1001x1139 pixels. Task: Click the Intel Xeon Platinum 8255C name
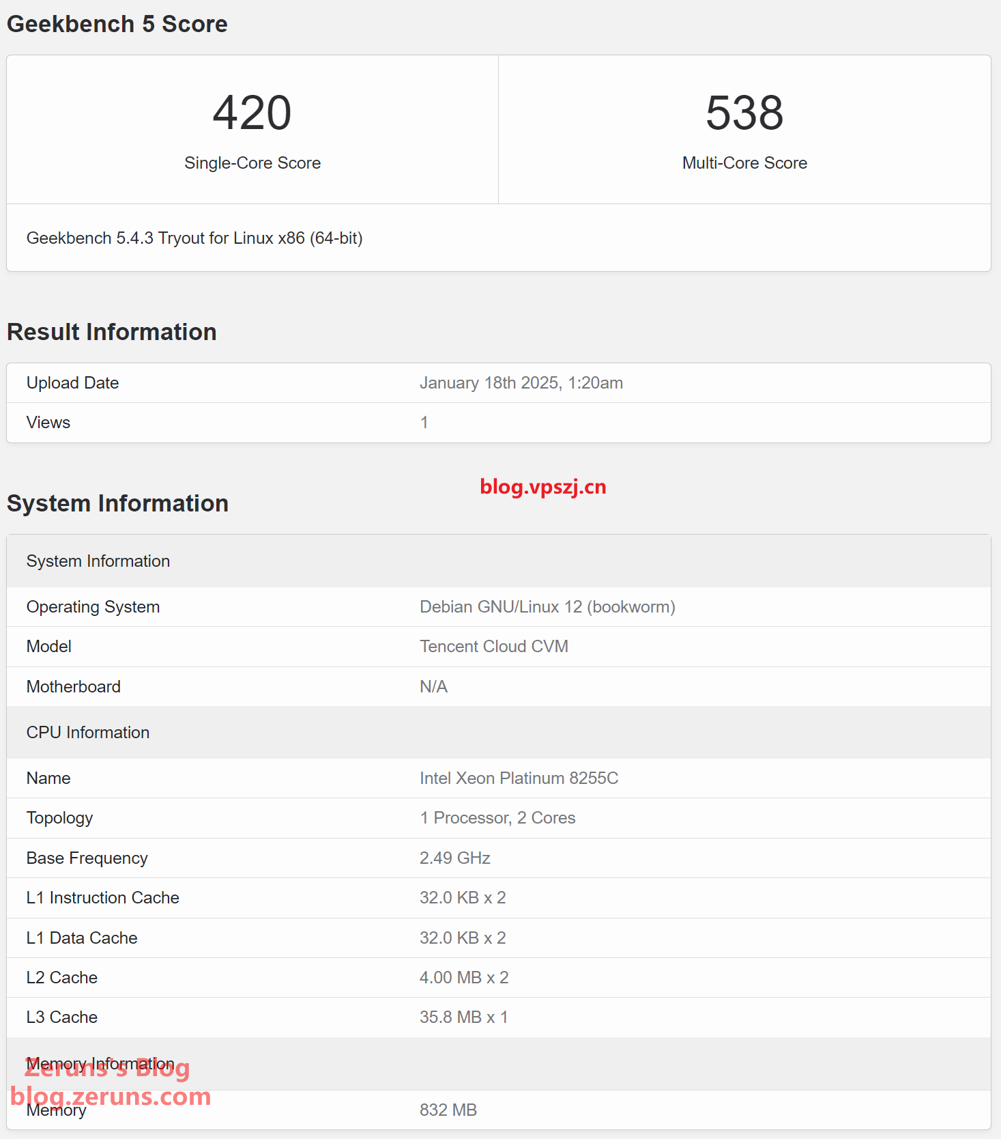click(x=519, y=778)
